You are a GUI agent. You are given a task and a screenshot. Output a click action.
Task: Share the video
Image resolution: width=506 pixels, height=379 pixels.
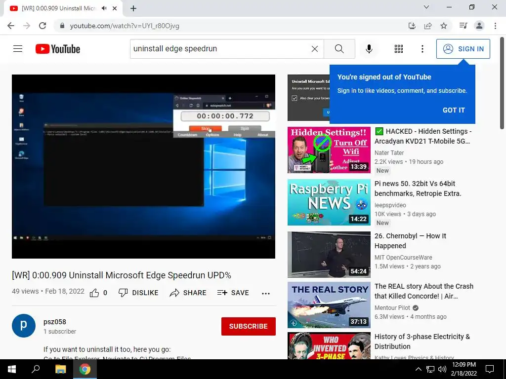click(188, 293)
